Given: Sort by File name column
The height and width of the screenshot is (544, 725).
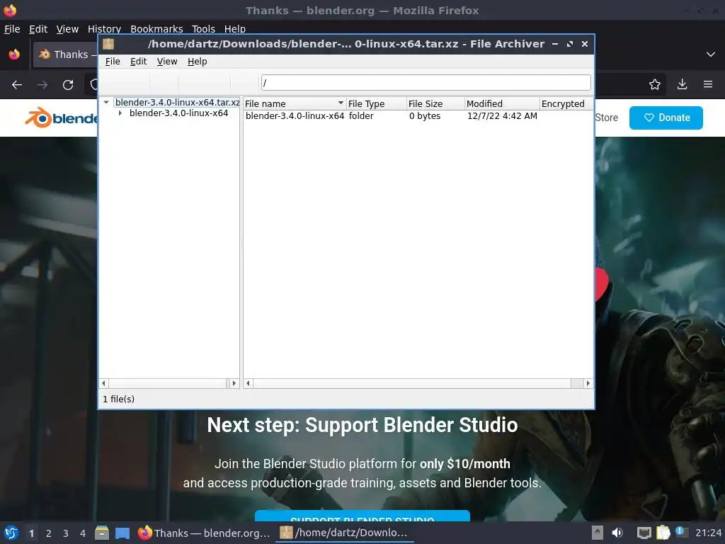Looking at the screenshot, I should click(x=295, y=103).
